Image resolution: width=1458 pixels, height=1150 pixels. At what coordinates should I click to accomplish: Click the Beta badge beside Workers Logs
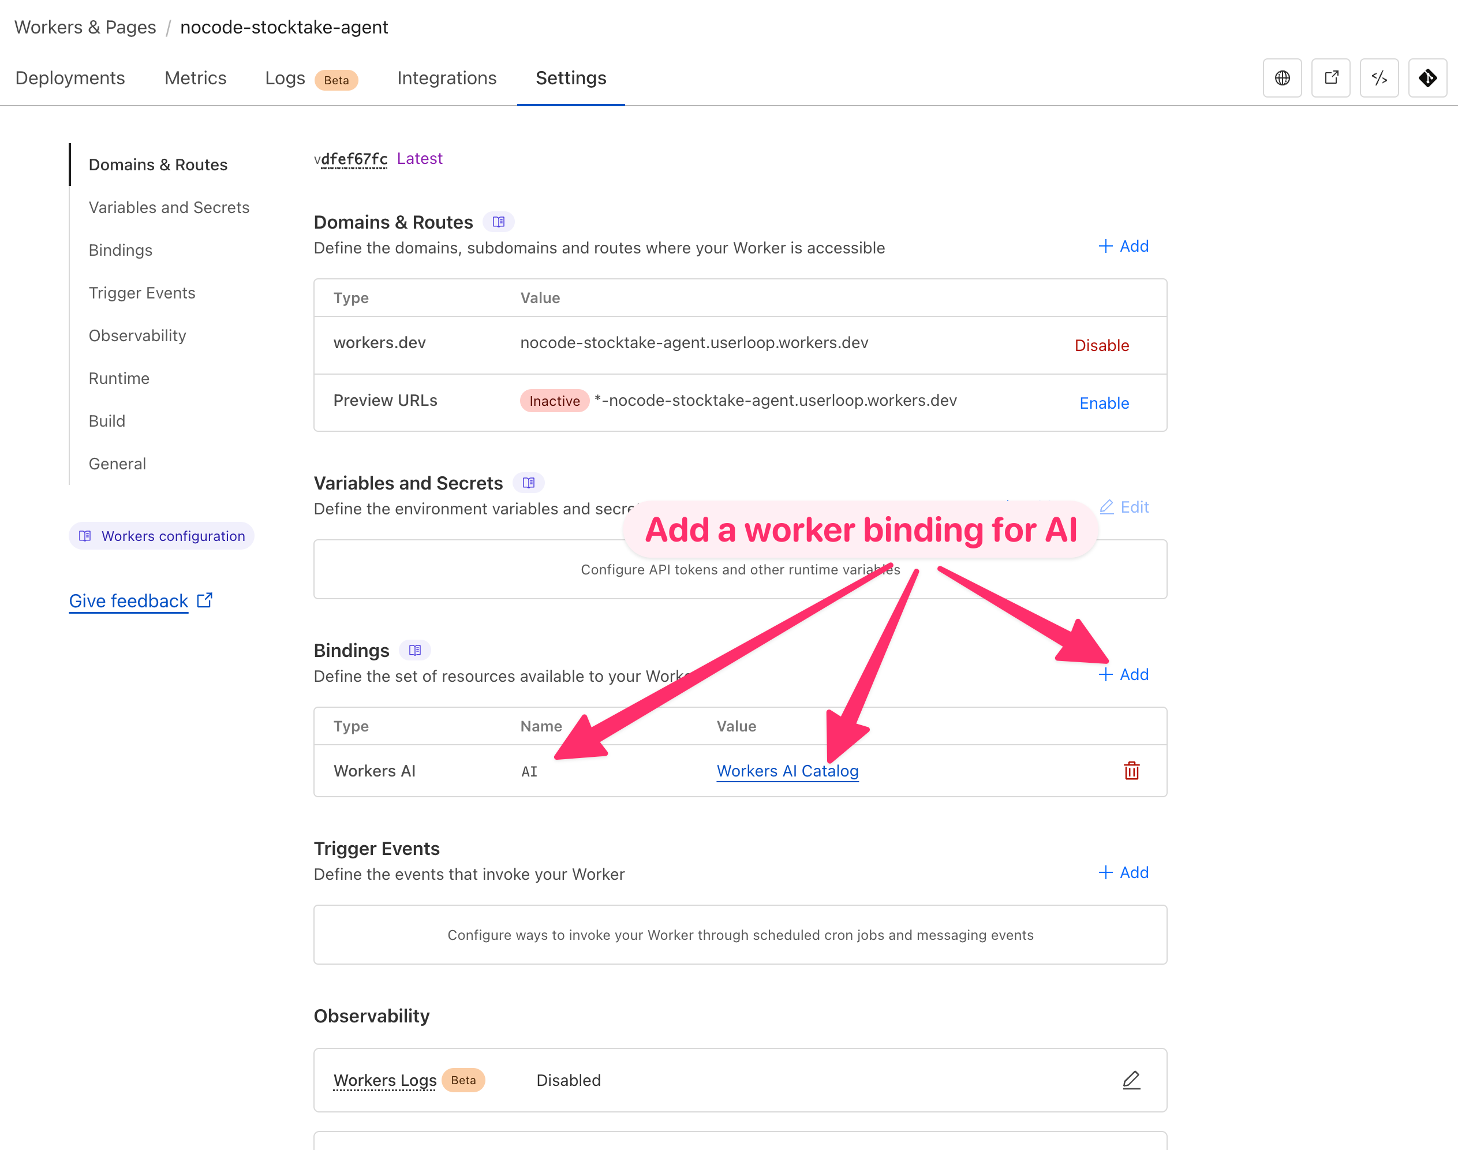463,1080
